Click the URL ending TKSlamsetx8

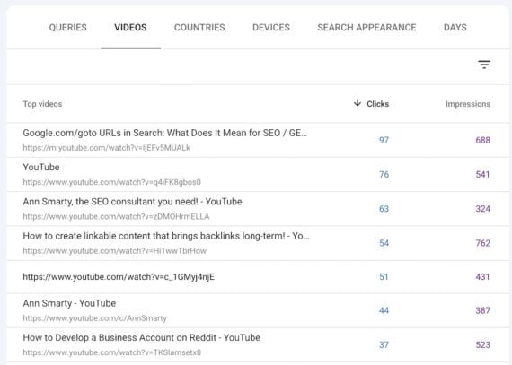click(x=112, y=352)
